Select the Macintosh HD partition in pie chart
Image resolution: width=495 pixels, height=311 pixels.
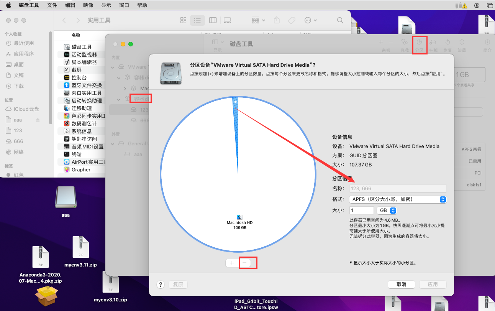pos(239,222)
